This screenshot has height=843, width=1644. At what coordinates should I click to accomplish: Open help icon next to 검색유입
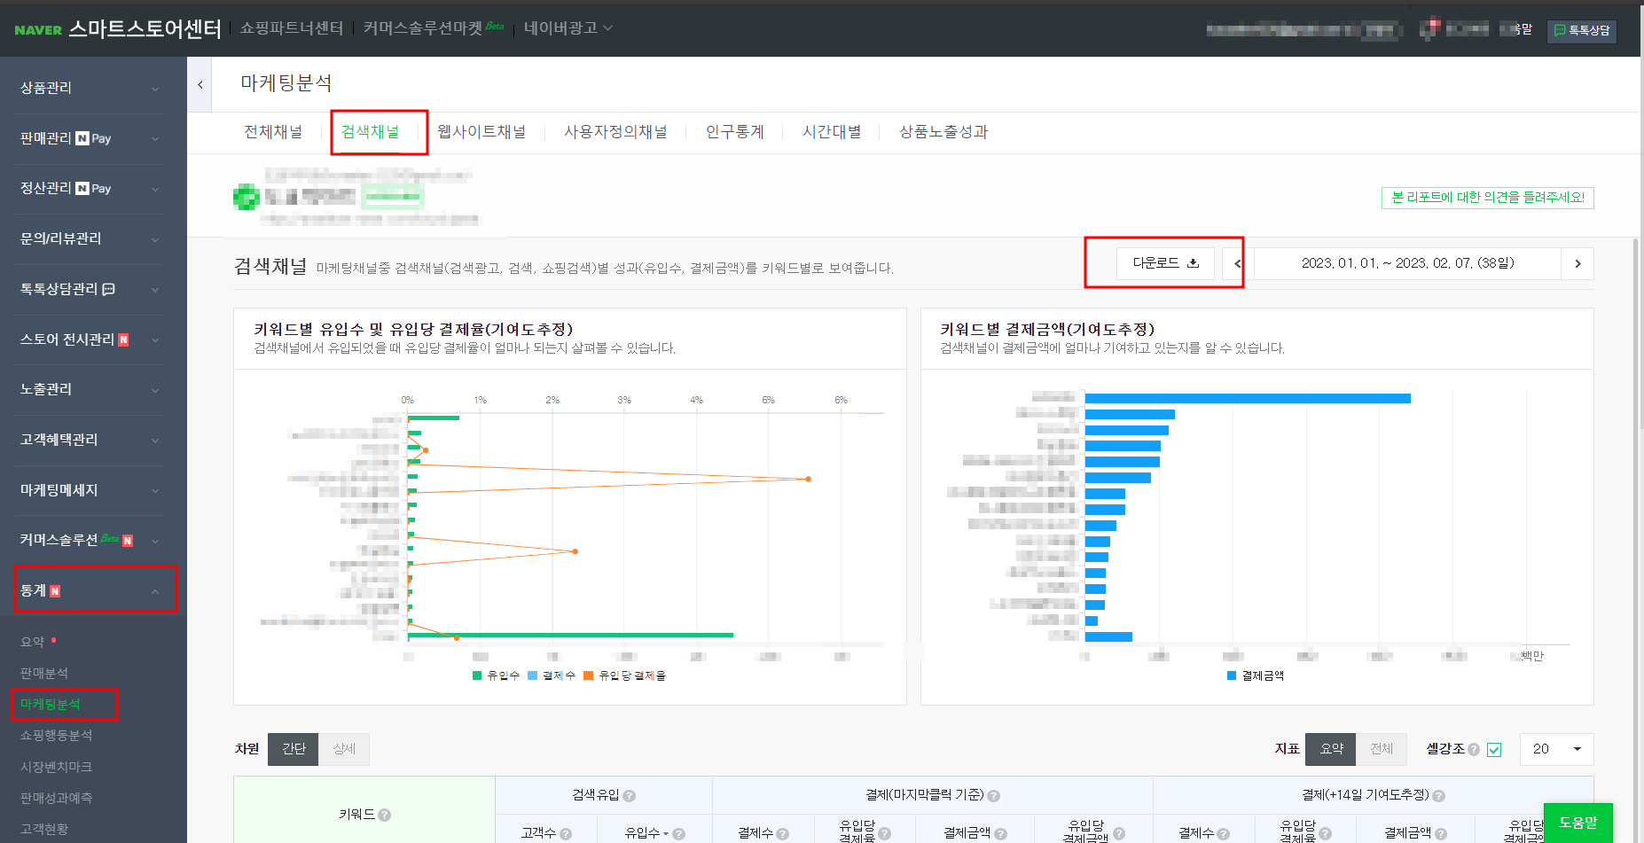[x=629, y=796]
